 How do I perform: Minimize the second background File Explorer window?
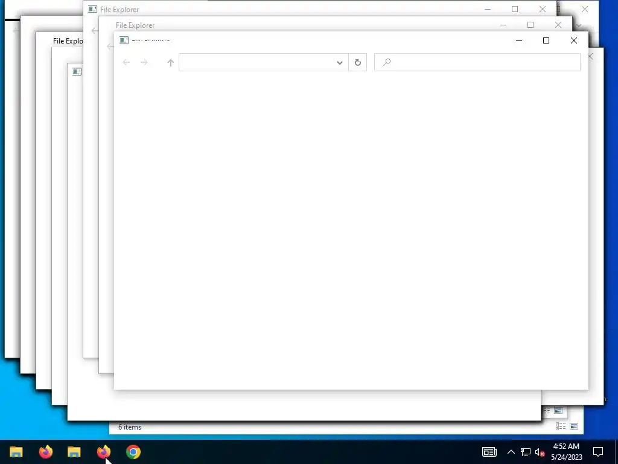tap(503, 25)
